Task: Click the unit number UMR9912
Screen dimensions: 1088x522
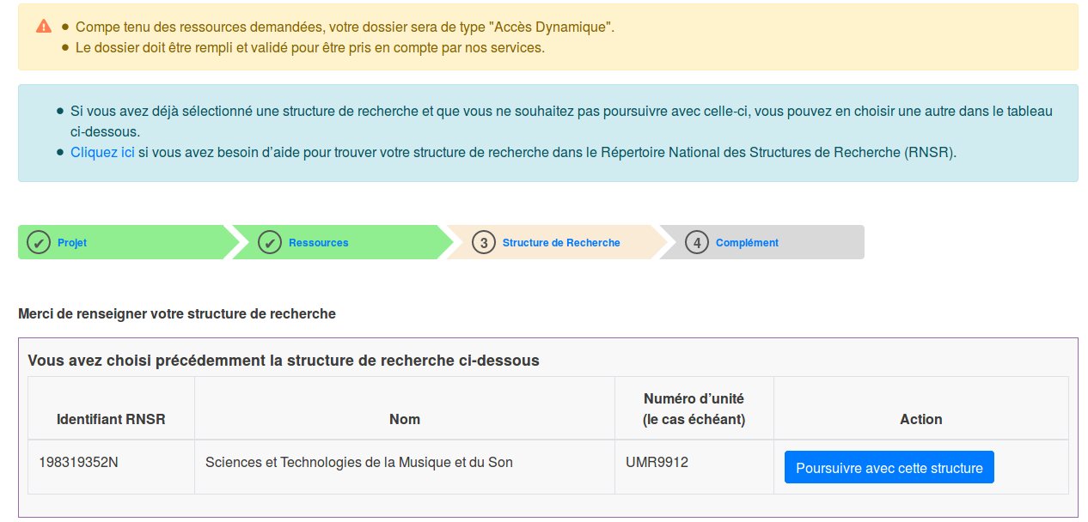Action: pos(657,463)
